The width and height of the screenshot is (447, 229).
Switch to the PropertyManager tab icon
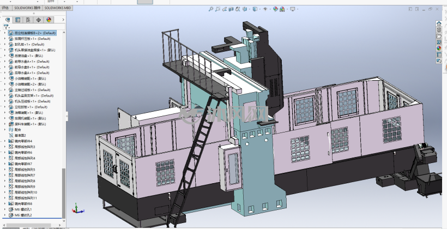(17, 20)
